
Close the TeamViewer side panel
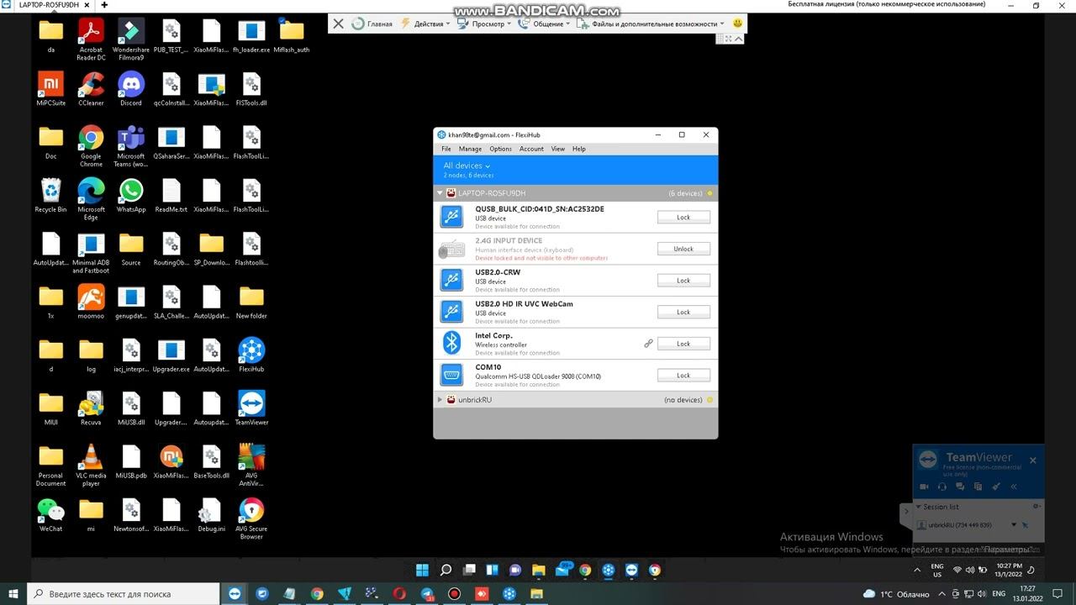[x=1033, y=460]
